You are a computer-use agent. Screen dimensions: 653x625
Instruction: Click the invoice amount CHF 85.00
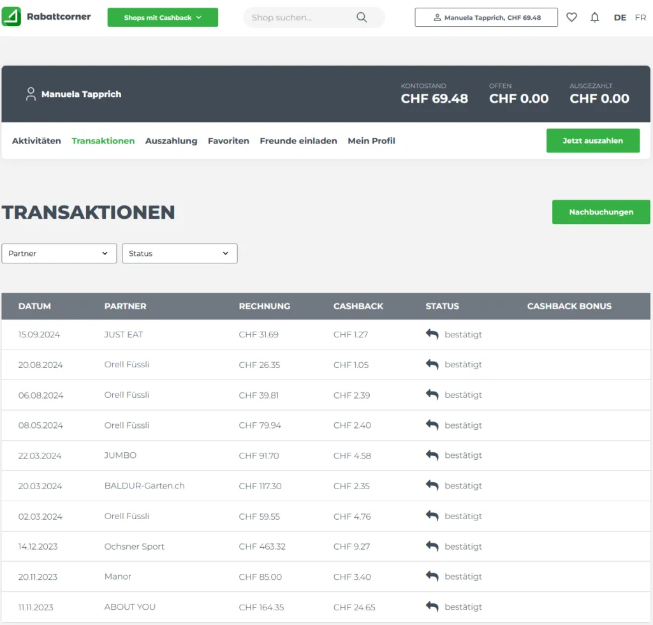pos(260,577)
